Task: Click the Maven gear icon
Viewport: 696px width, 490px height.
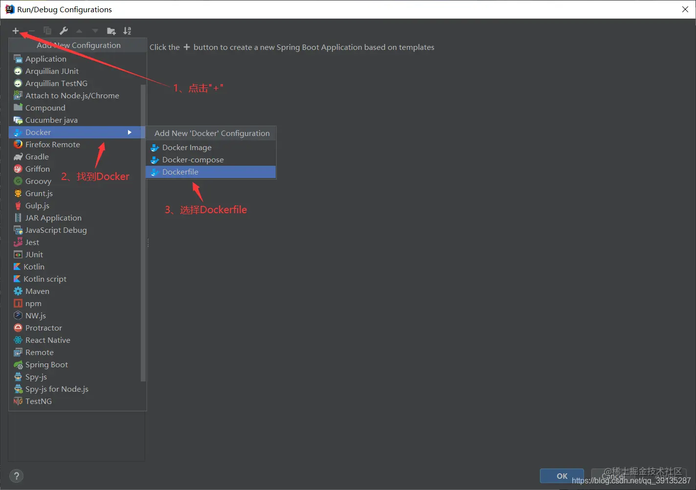Action: (18, 291)
